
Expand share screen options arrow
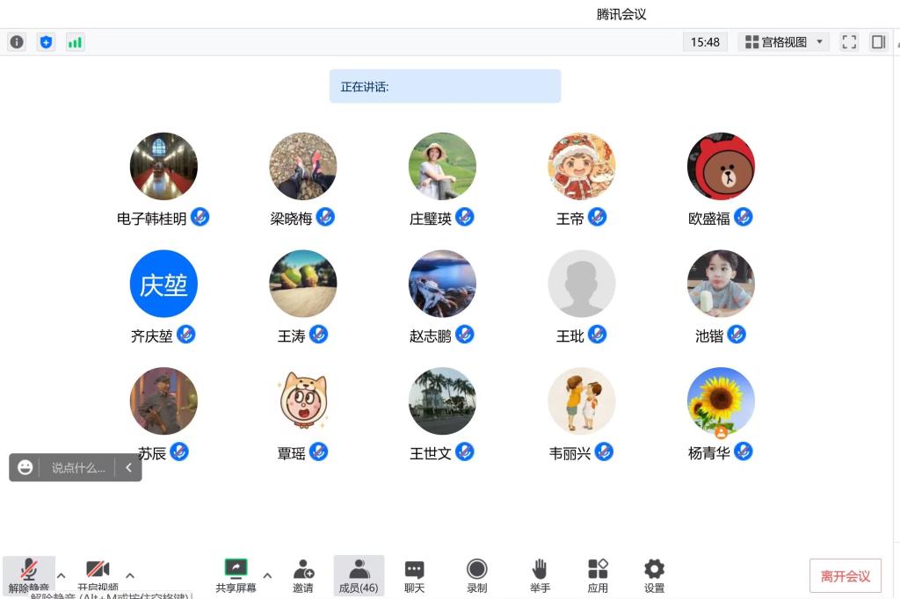[267, 576]
